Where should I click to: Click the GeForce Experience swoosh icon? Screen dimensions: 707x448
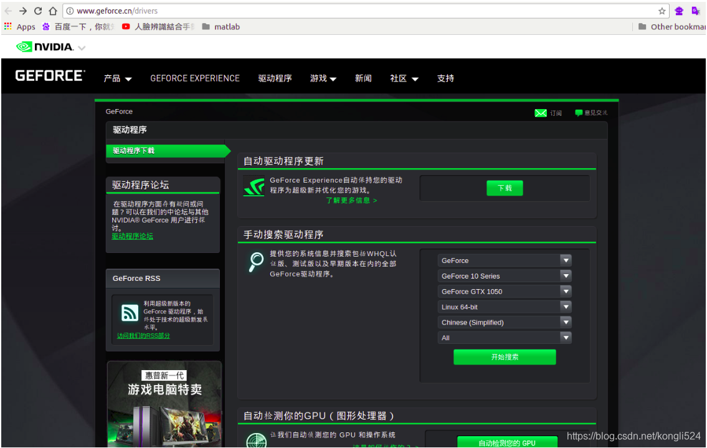click(x=254, y=187)
